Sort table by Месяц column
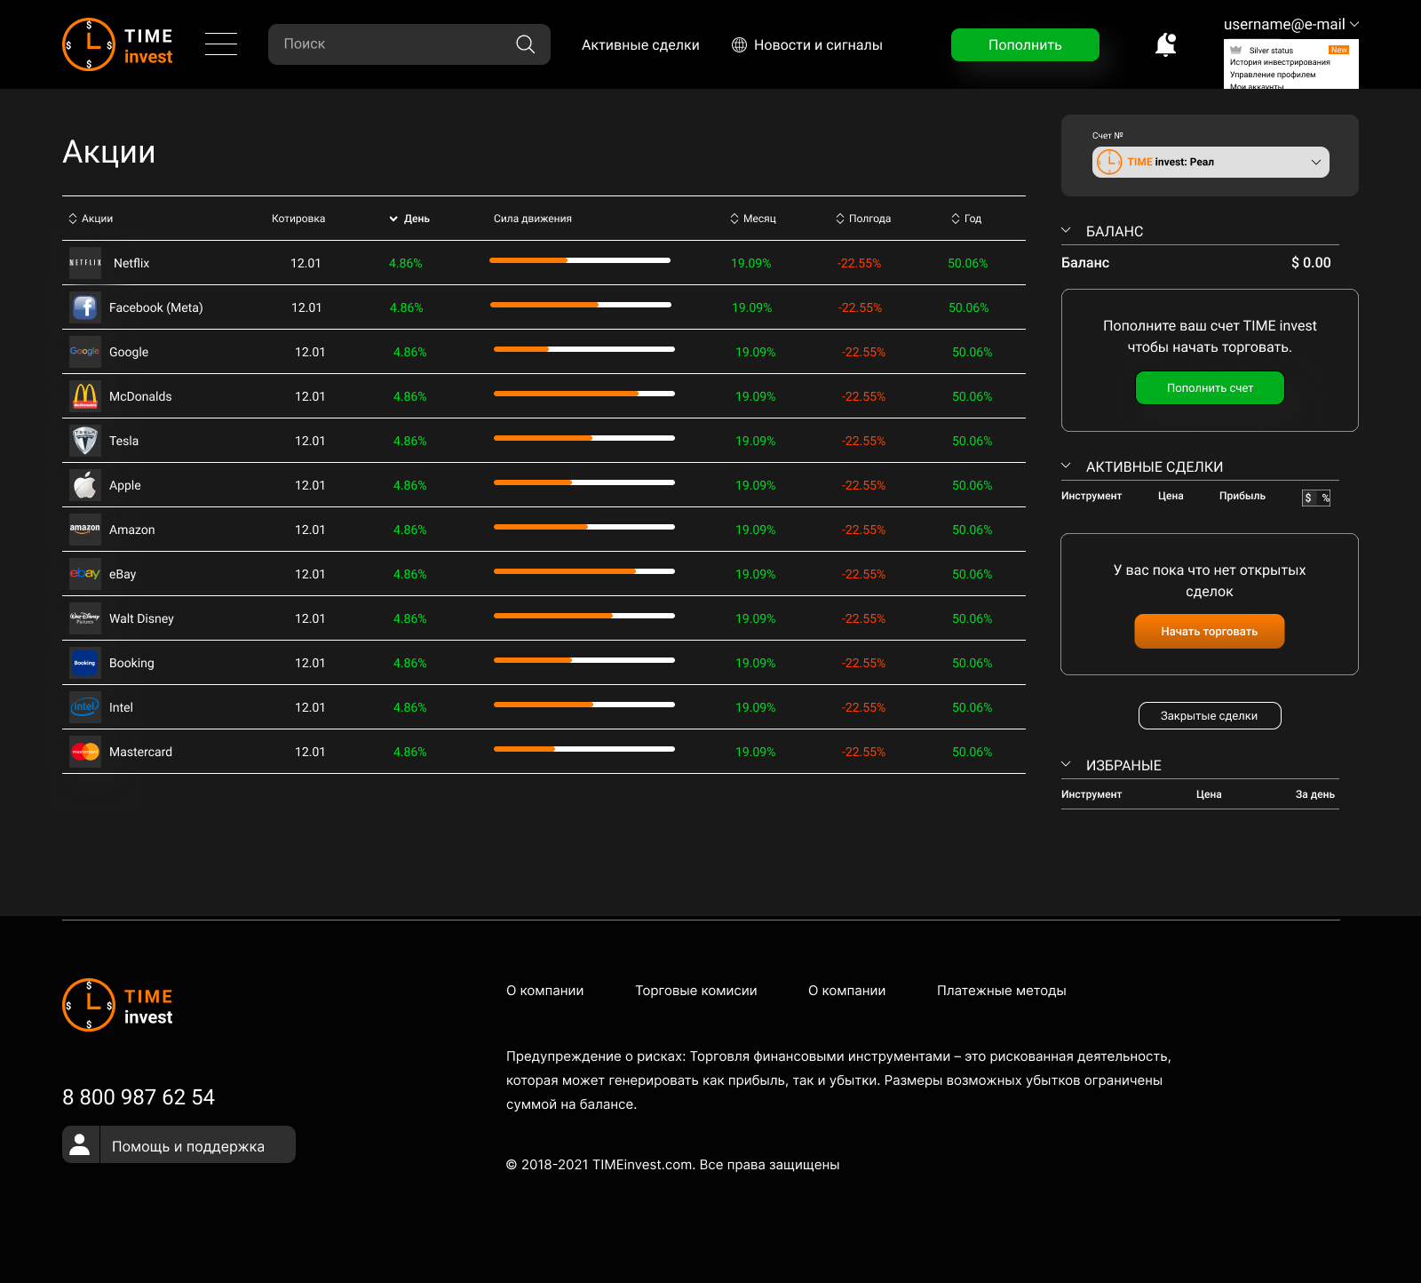This screenshot has height=1283, width=1421. [753, 219]
